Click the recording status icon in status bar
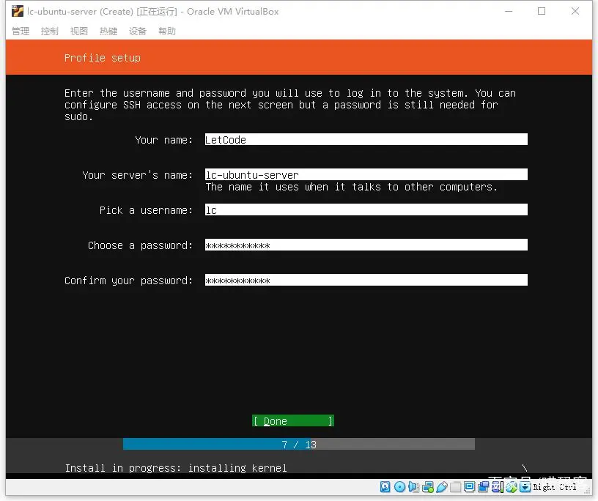Screen dimensions: 598x501 pyautogui.click(x=483, y=487)
